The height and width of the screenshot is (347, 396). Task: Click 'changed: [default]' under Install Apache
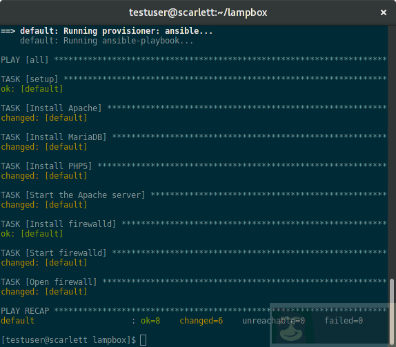pyautogui.click(x=44, y=118)
